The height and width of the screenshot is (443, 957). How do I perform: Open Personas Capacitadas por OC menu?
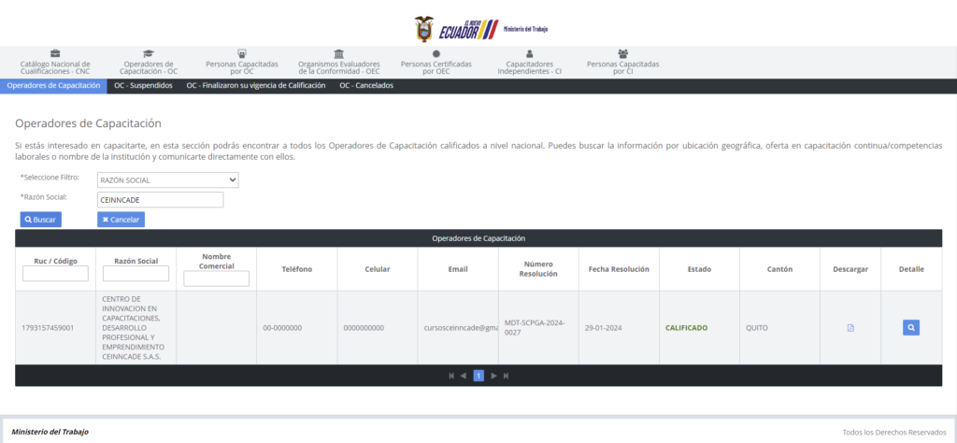tap(242, 63)
